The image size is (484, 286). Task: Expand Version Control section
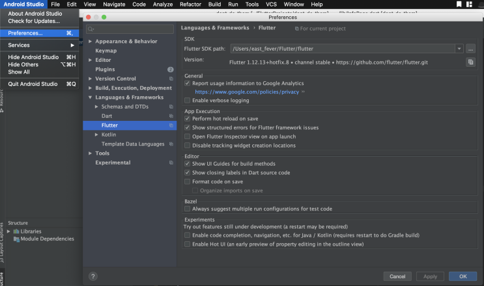tap(90, 79)
